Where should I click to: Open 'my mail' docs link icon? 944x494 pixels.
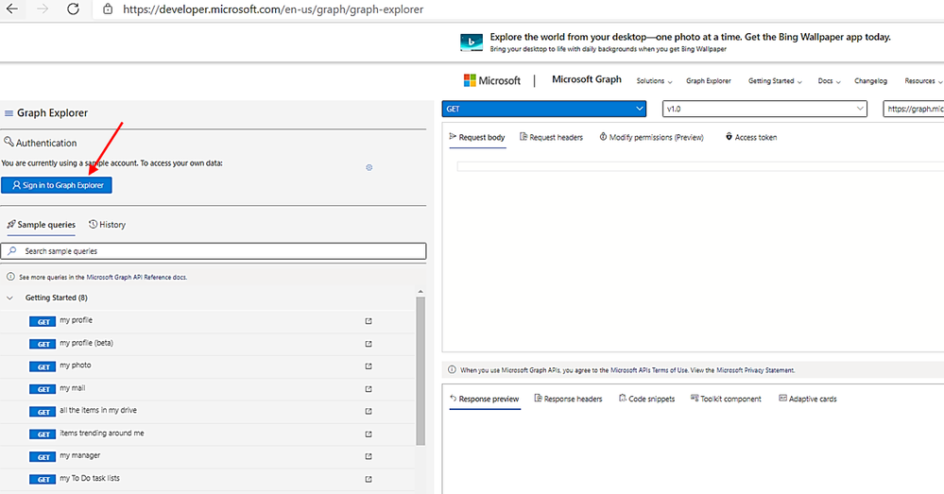click(369, 389)
